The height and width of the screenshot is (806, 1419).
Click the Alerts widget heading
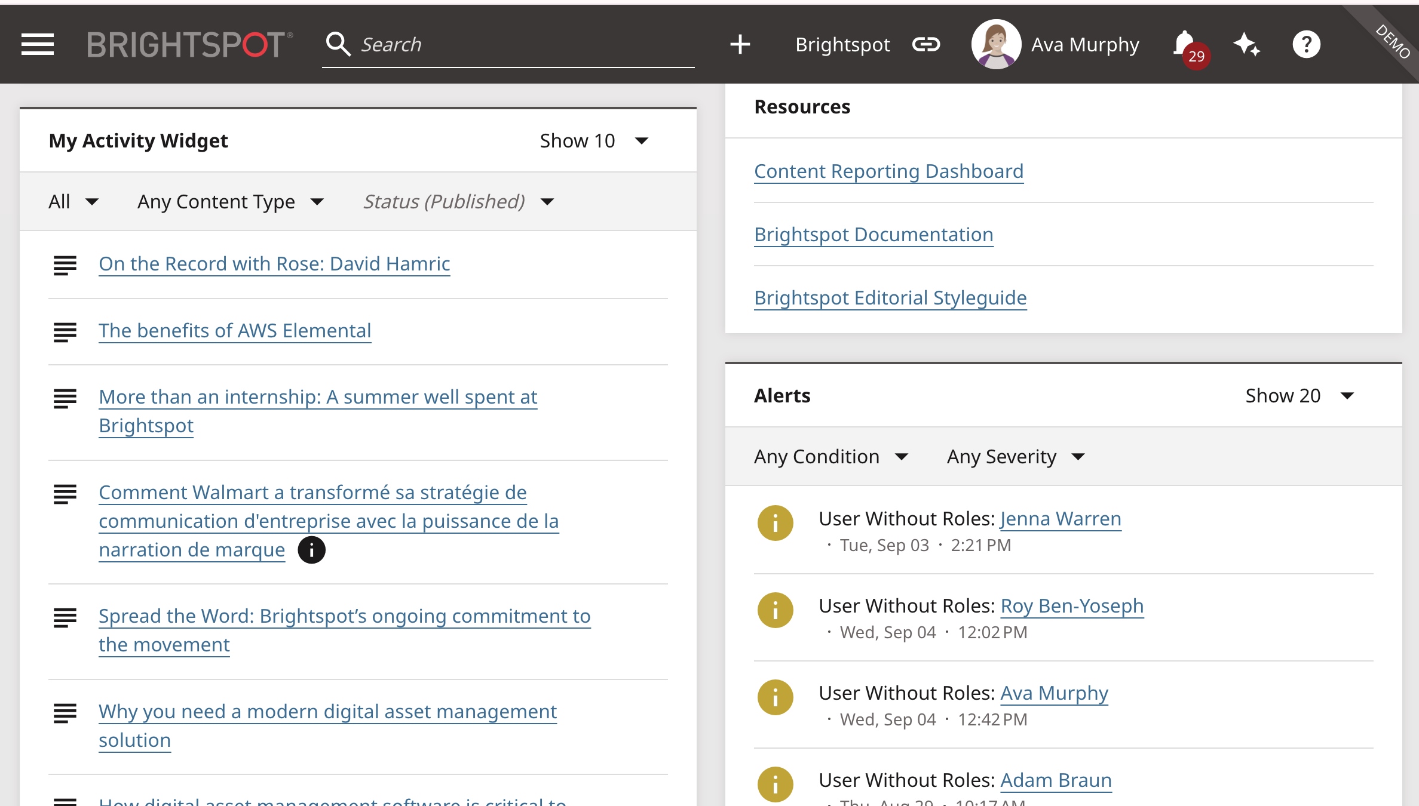(782, 396)
